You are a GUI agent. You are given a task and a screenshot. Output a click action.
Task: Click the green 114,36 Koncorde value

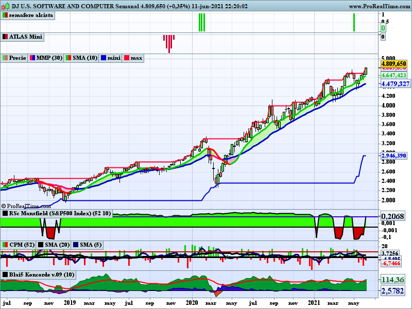coord(392,280)
